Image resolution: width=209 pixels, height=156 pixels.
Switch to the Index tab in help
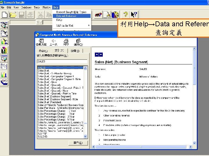click(59, 51)
